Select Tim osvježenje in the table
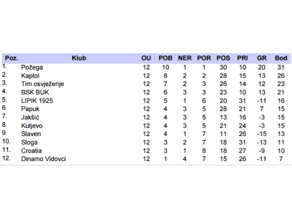This screenshot has width=292, height=219. [x=42, y=84]
